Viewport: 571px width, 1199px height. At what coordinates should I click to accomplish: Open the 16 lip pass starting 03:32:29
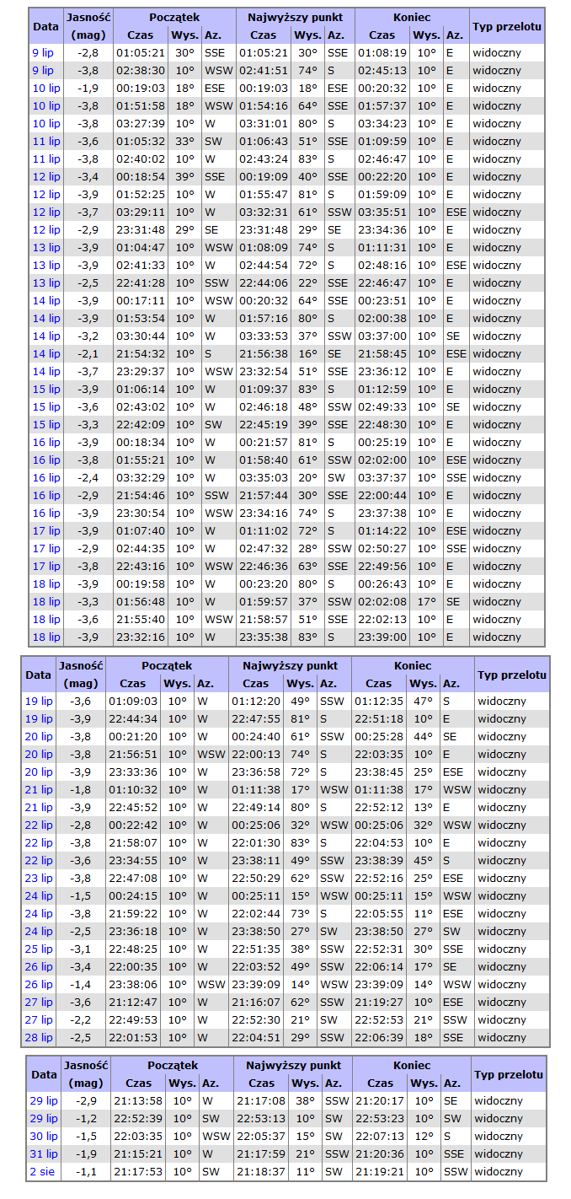(x=46, y=477)
